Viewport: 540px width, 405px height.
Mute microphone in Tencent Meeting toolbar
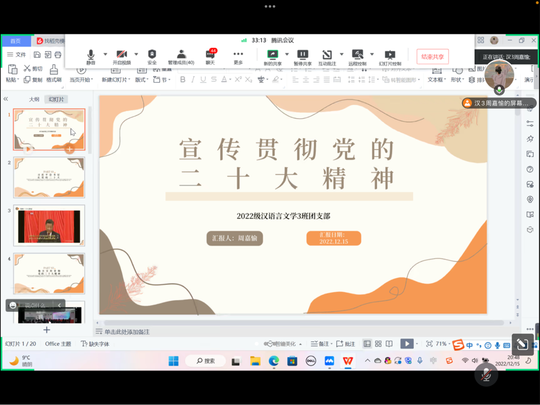[90, 56]
